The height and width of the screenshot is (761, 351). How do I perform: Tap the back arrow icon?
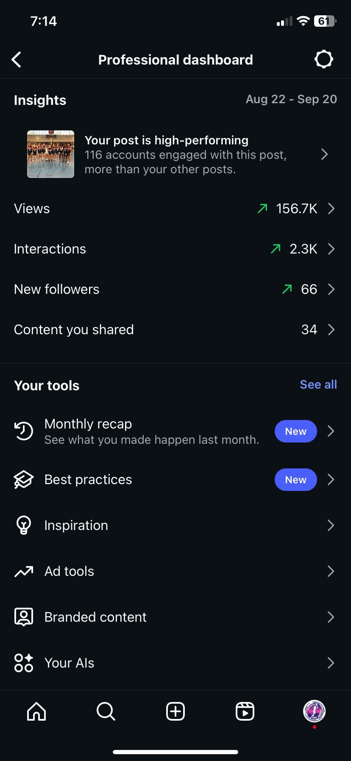coord(17,60)
